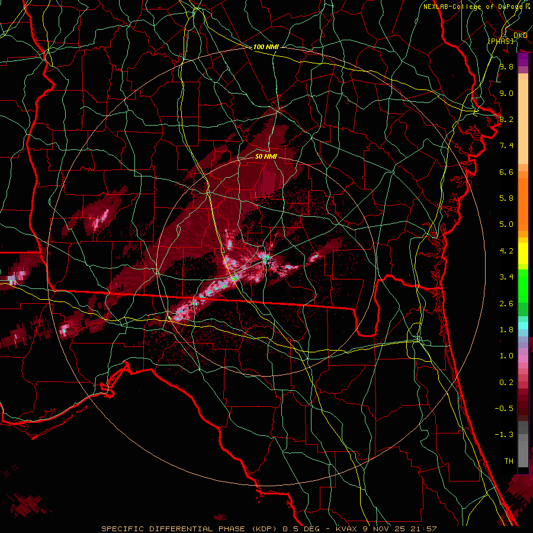Pick the yellow segment of the color bar
533x533 pixels.
[x=523, y=253]
